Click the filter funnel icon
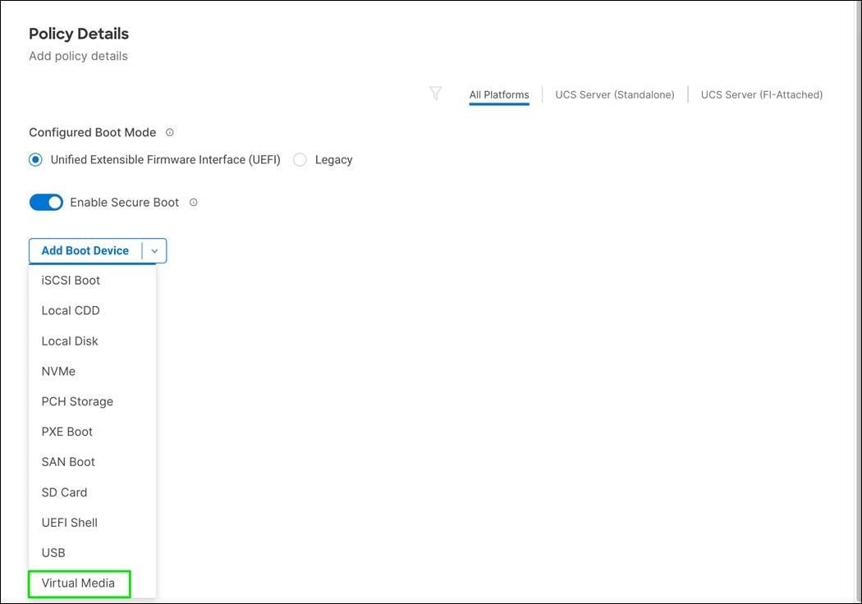 (x=435, y=94)
